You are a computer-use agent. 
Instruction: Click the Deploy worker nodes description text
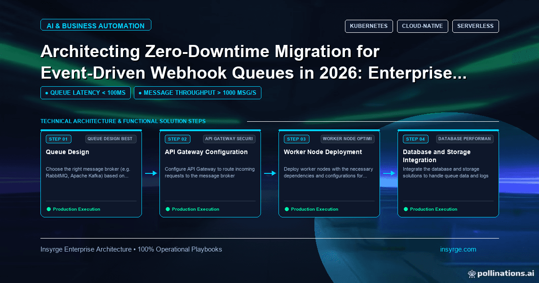tap(328, 172)
